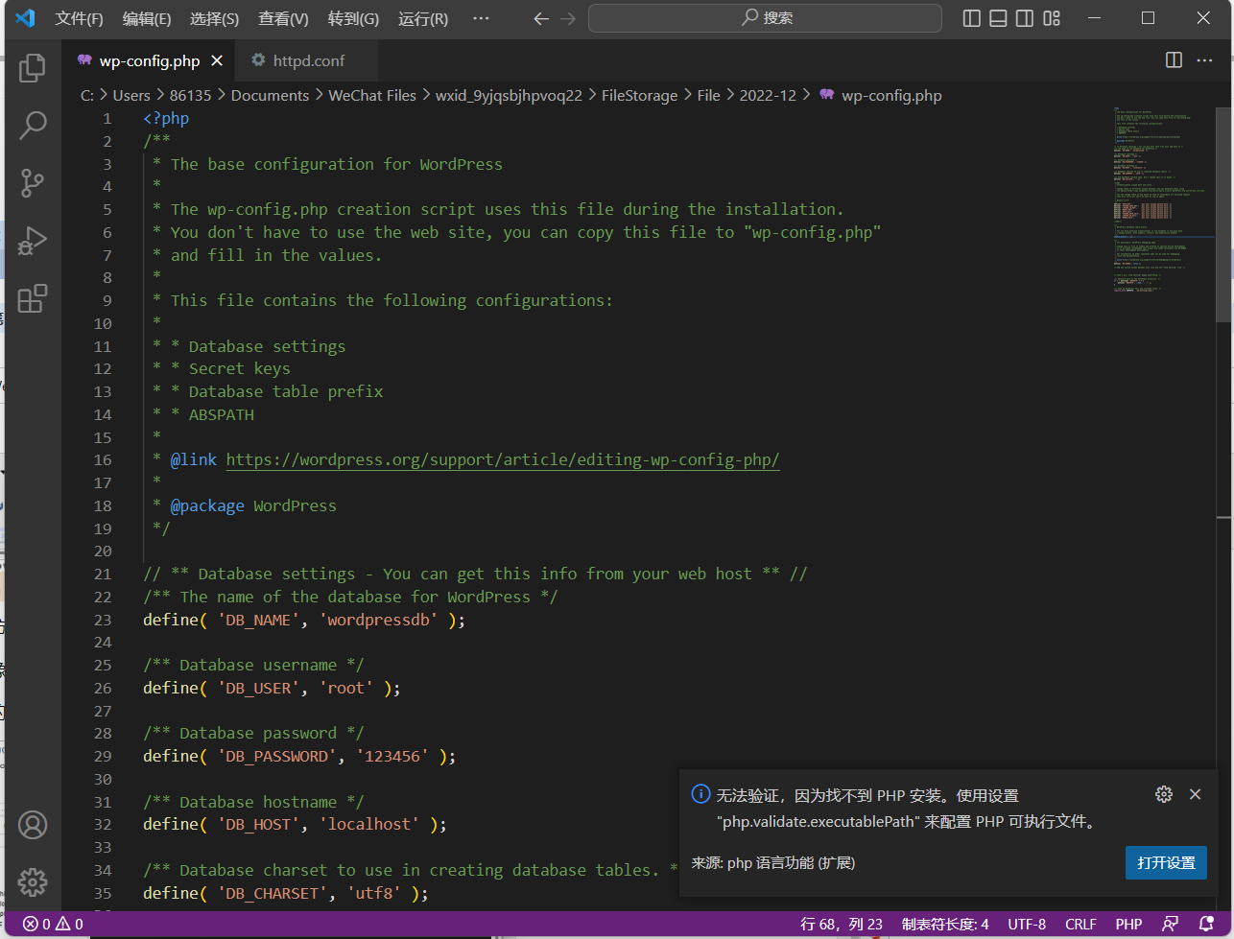Open the 编辑(E) menu
This screenshot has width=1234, height=939.
pyautogui.click(x=147, y=18)
